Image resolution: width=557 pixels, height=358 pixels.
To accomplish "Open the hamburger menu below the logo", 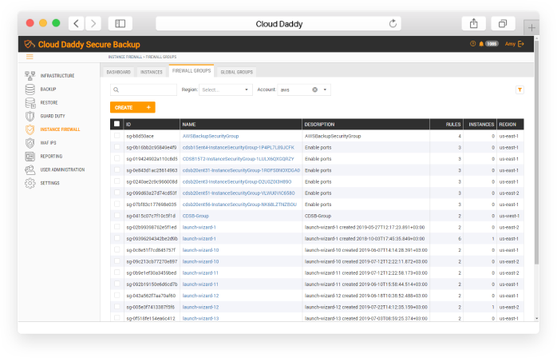I will click(x=30, y=56).
